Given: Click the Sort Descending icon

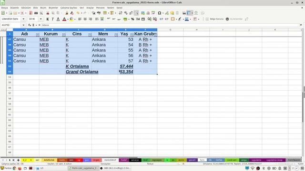Looking at the screenshot, I should 131,13.
